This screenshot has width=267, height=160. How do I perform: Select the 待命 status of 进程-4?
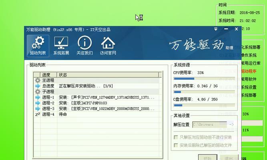coord(63,114)
